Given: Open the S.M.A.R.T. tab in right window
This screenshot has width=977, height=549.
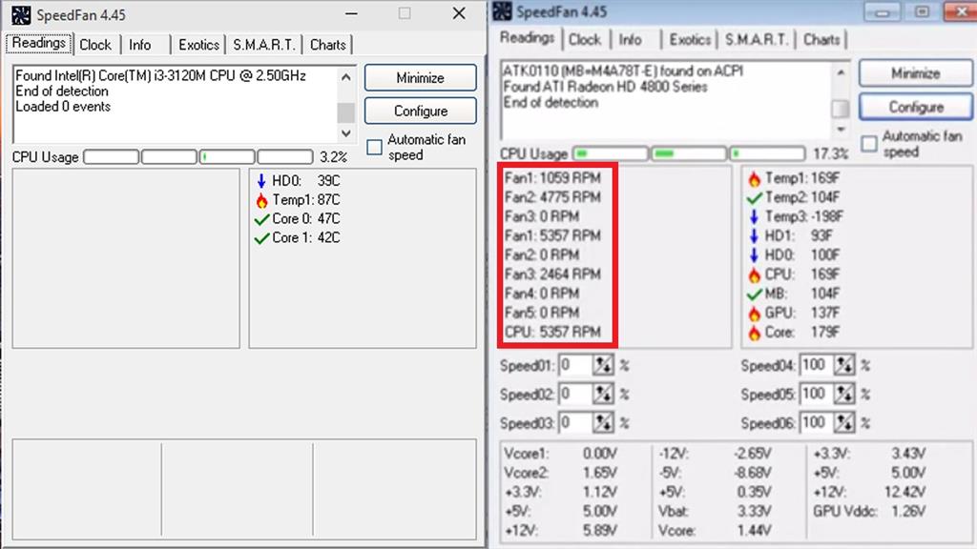Looking at the screenshot, I should pyautogui.click(x=757, y=40).
